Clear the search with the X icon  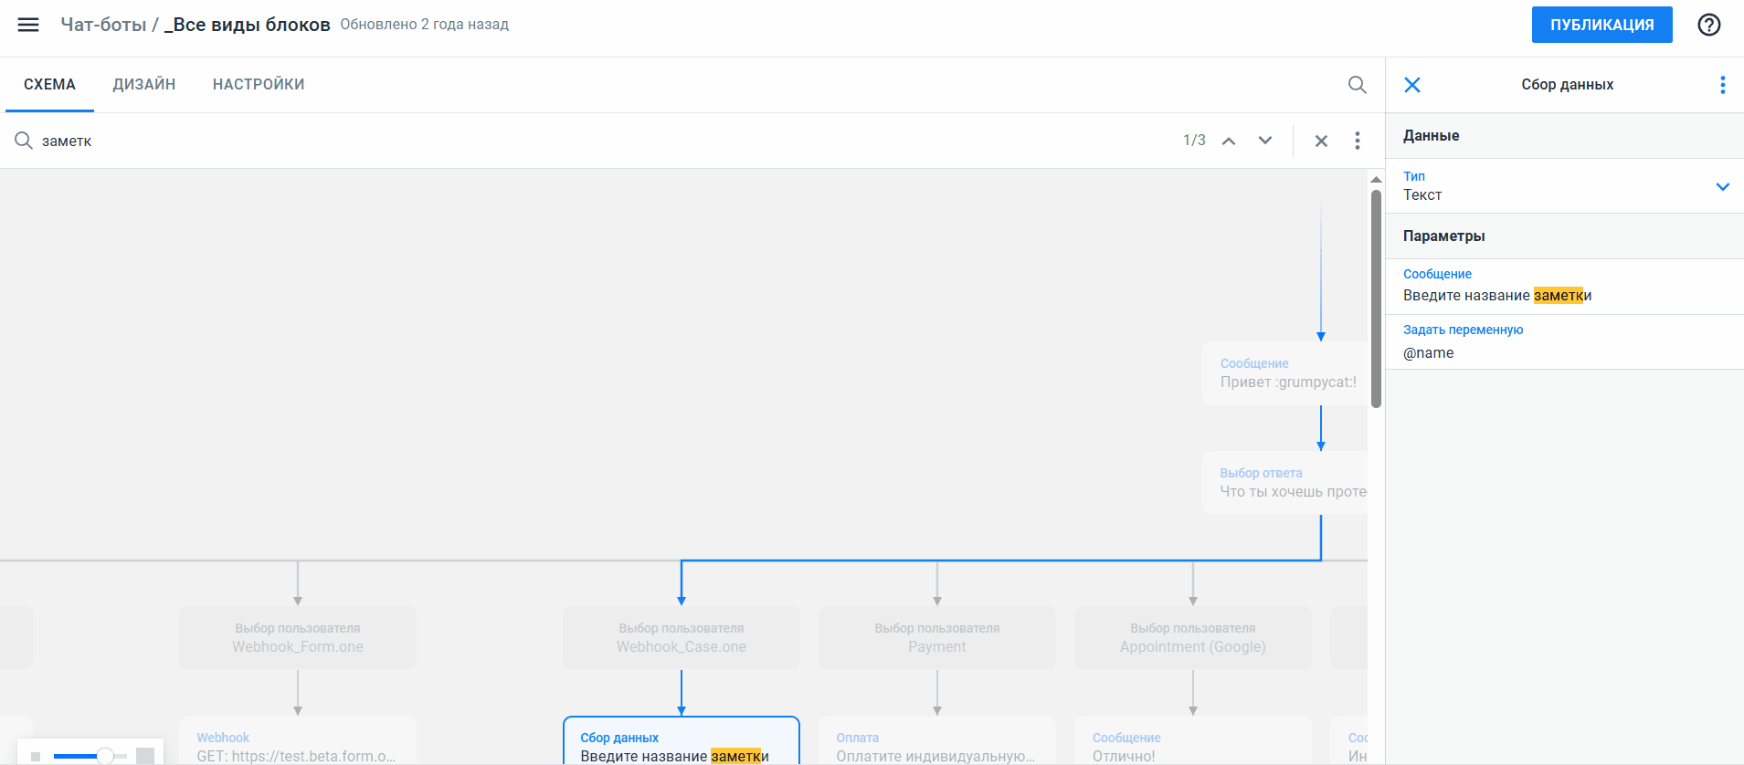(x=1320, y=141)
